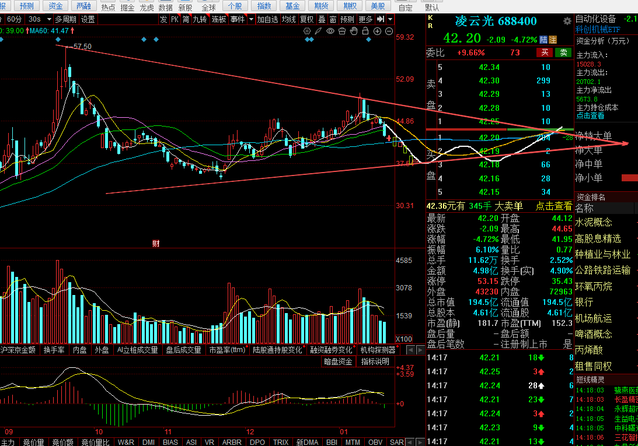The image size is (638, 446).
Task: Click the green 卖 sell button
Action: [x=563, y=52]
